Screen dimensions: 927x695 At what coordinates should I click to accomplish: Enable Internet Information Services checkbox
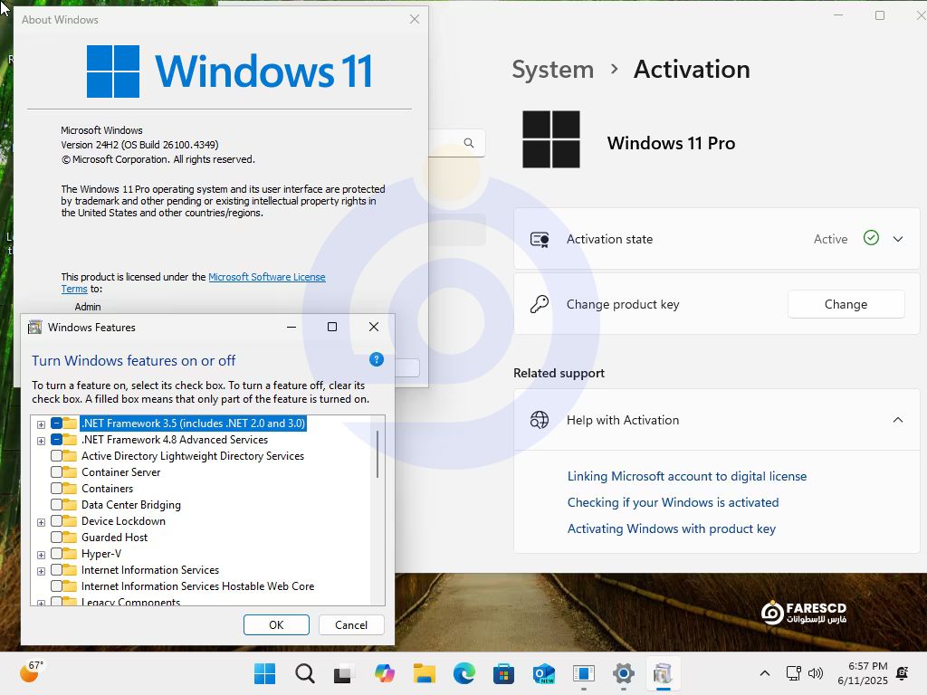56,570
